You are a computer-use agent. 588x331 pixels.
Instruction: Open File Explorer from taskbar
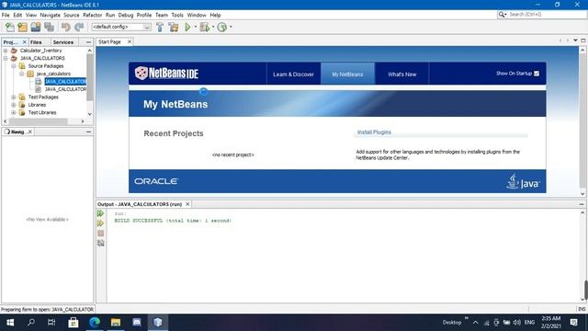coord(116,323)
